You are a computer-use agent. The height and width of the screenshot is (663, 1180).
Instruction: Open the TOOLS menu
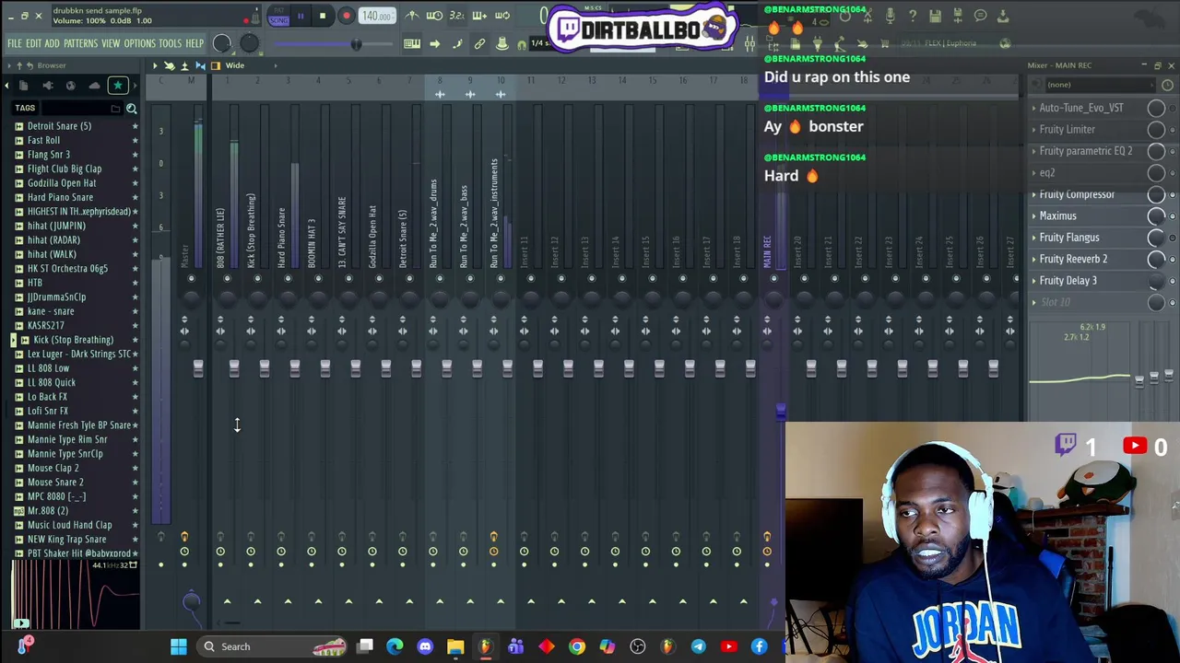coord(170,43)
